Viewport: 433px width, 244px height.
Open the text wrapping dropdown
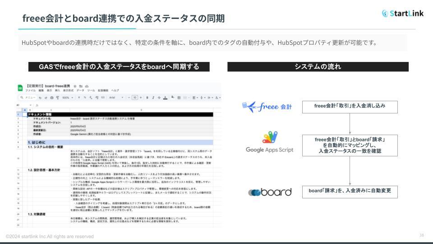click(x=211, y=98)
